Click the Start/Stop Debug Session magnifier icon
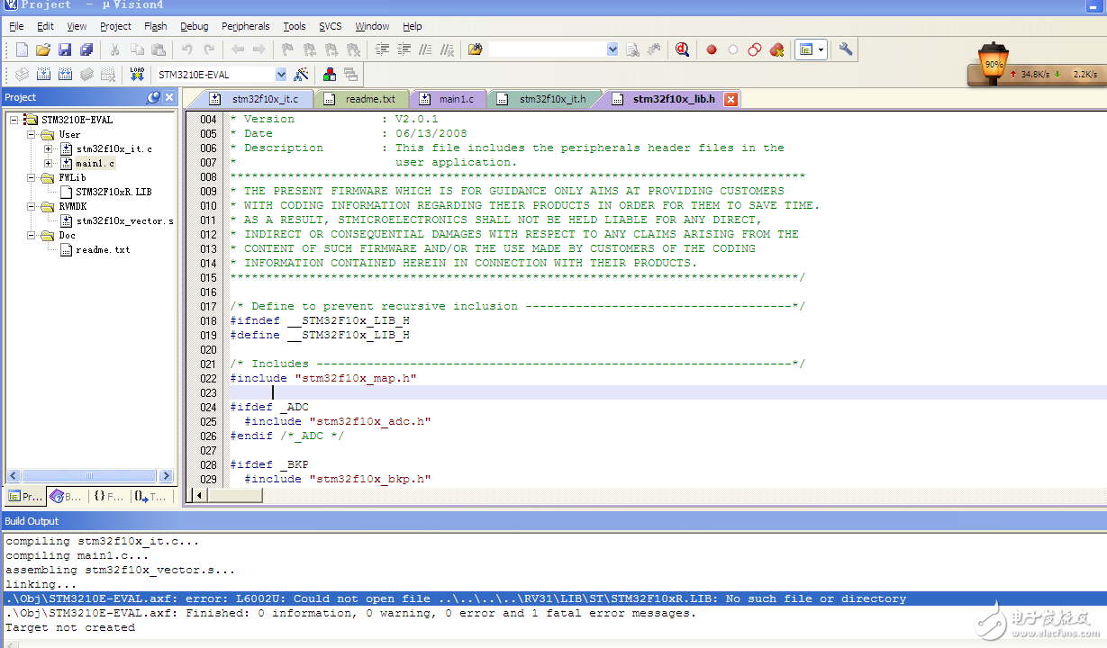The image size is (1107, 648). coord(683,50)
